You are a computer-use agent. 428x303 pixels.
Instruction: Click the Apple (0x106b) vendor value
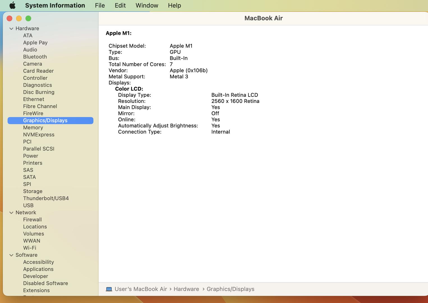pyautogui.click(x=189, y=70)
